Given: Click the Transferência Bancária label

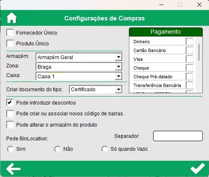Looking at the screenshot, I should coord(157,85).
